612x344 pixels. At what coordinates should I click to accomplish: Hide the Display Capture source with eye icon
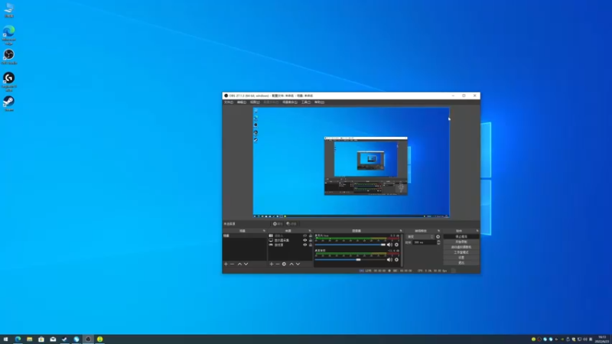point(304,240)
